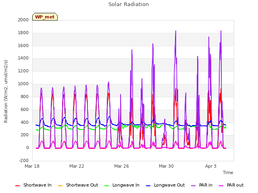
Task: Click the Solar Radiation chart title
Action: tap(129, 4)
